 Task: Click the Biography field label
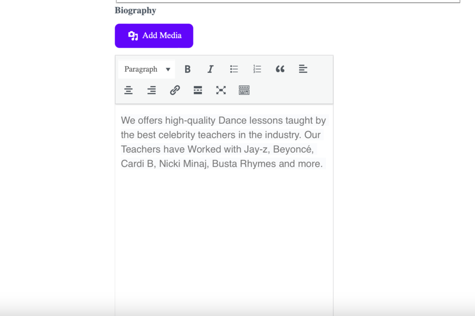[x=135, y=11]
